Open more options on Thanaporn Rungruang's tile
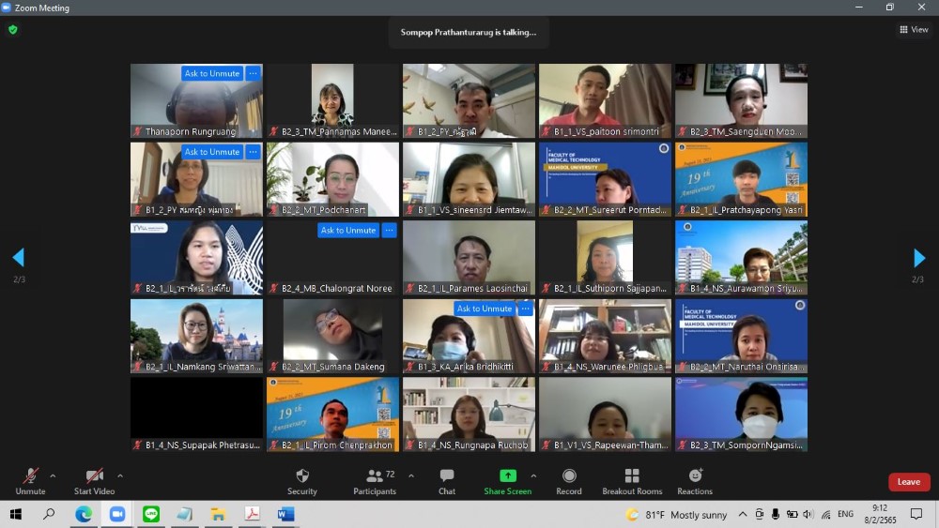This screenshot has width=939, height=528. click(253, 73)
